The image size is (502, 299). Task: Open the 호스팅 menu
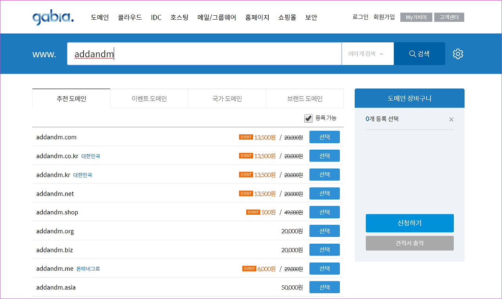point(180,17)
